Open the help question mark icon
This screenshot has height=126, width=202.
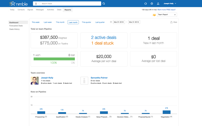[152, 4]
